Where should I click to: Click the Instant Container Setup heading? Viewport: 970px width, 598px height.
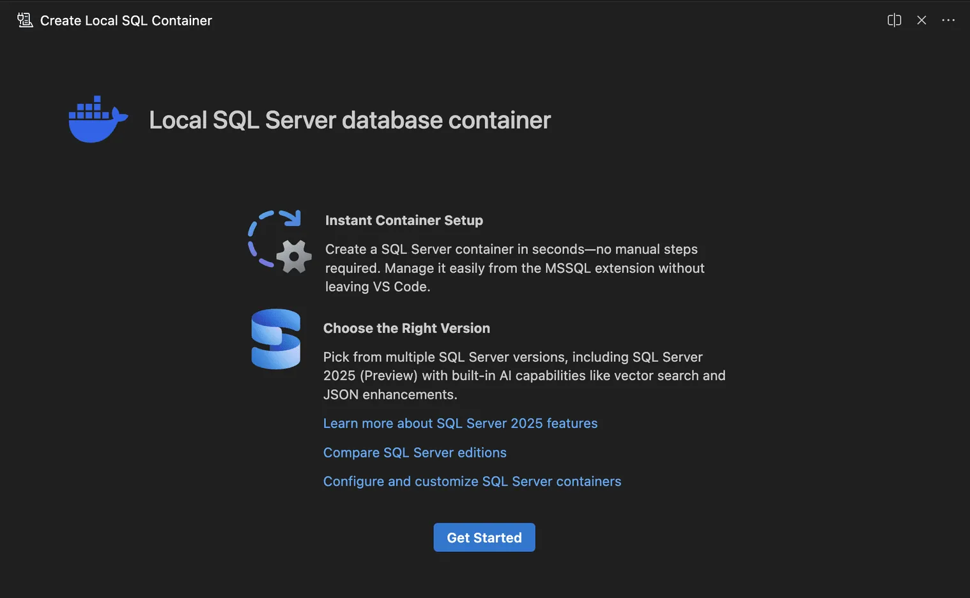(x=404, y=220)
